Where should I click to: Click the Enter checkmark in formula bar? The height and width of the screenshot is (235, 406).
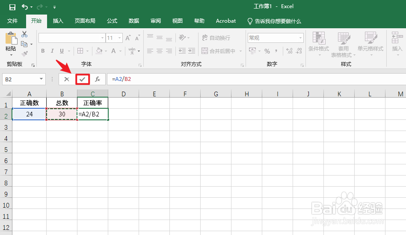point(82,79)
